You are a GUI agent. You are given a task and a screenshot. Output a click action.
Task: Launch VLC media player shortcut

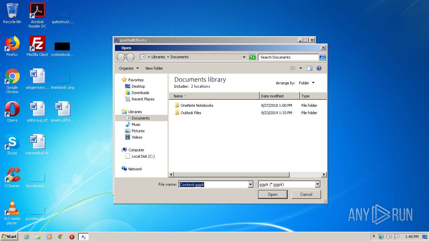(12, 212)
